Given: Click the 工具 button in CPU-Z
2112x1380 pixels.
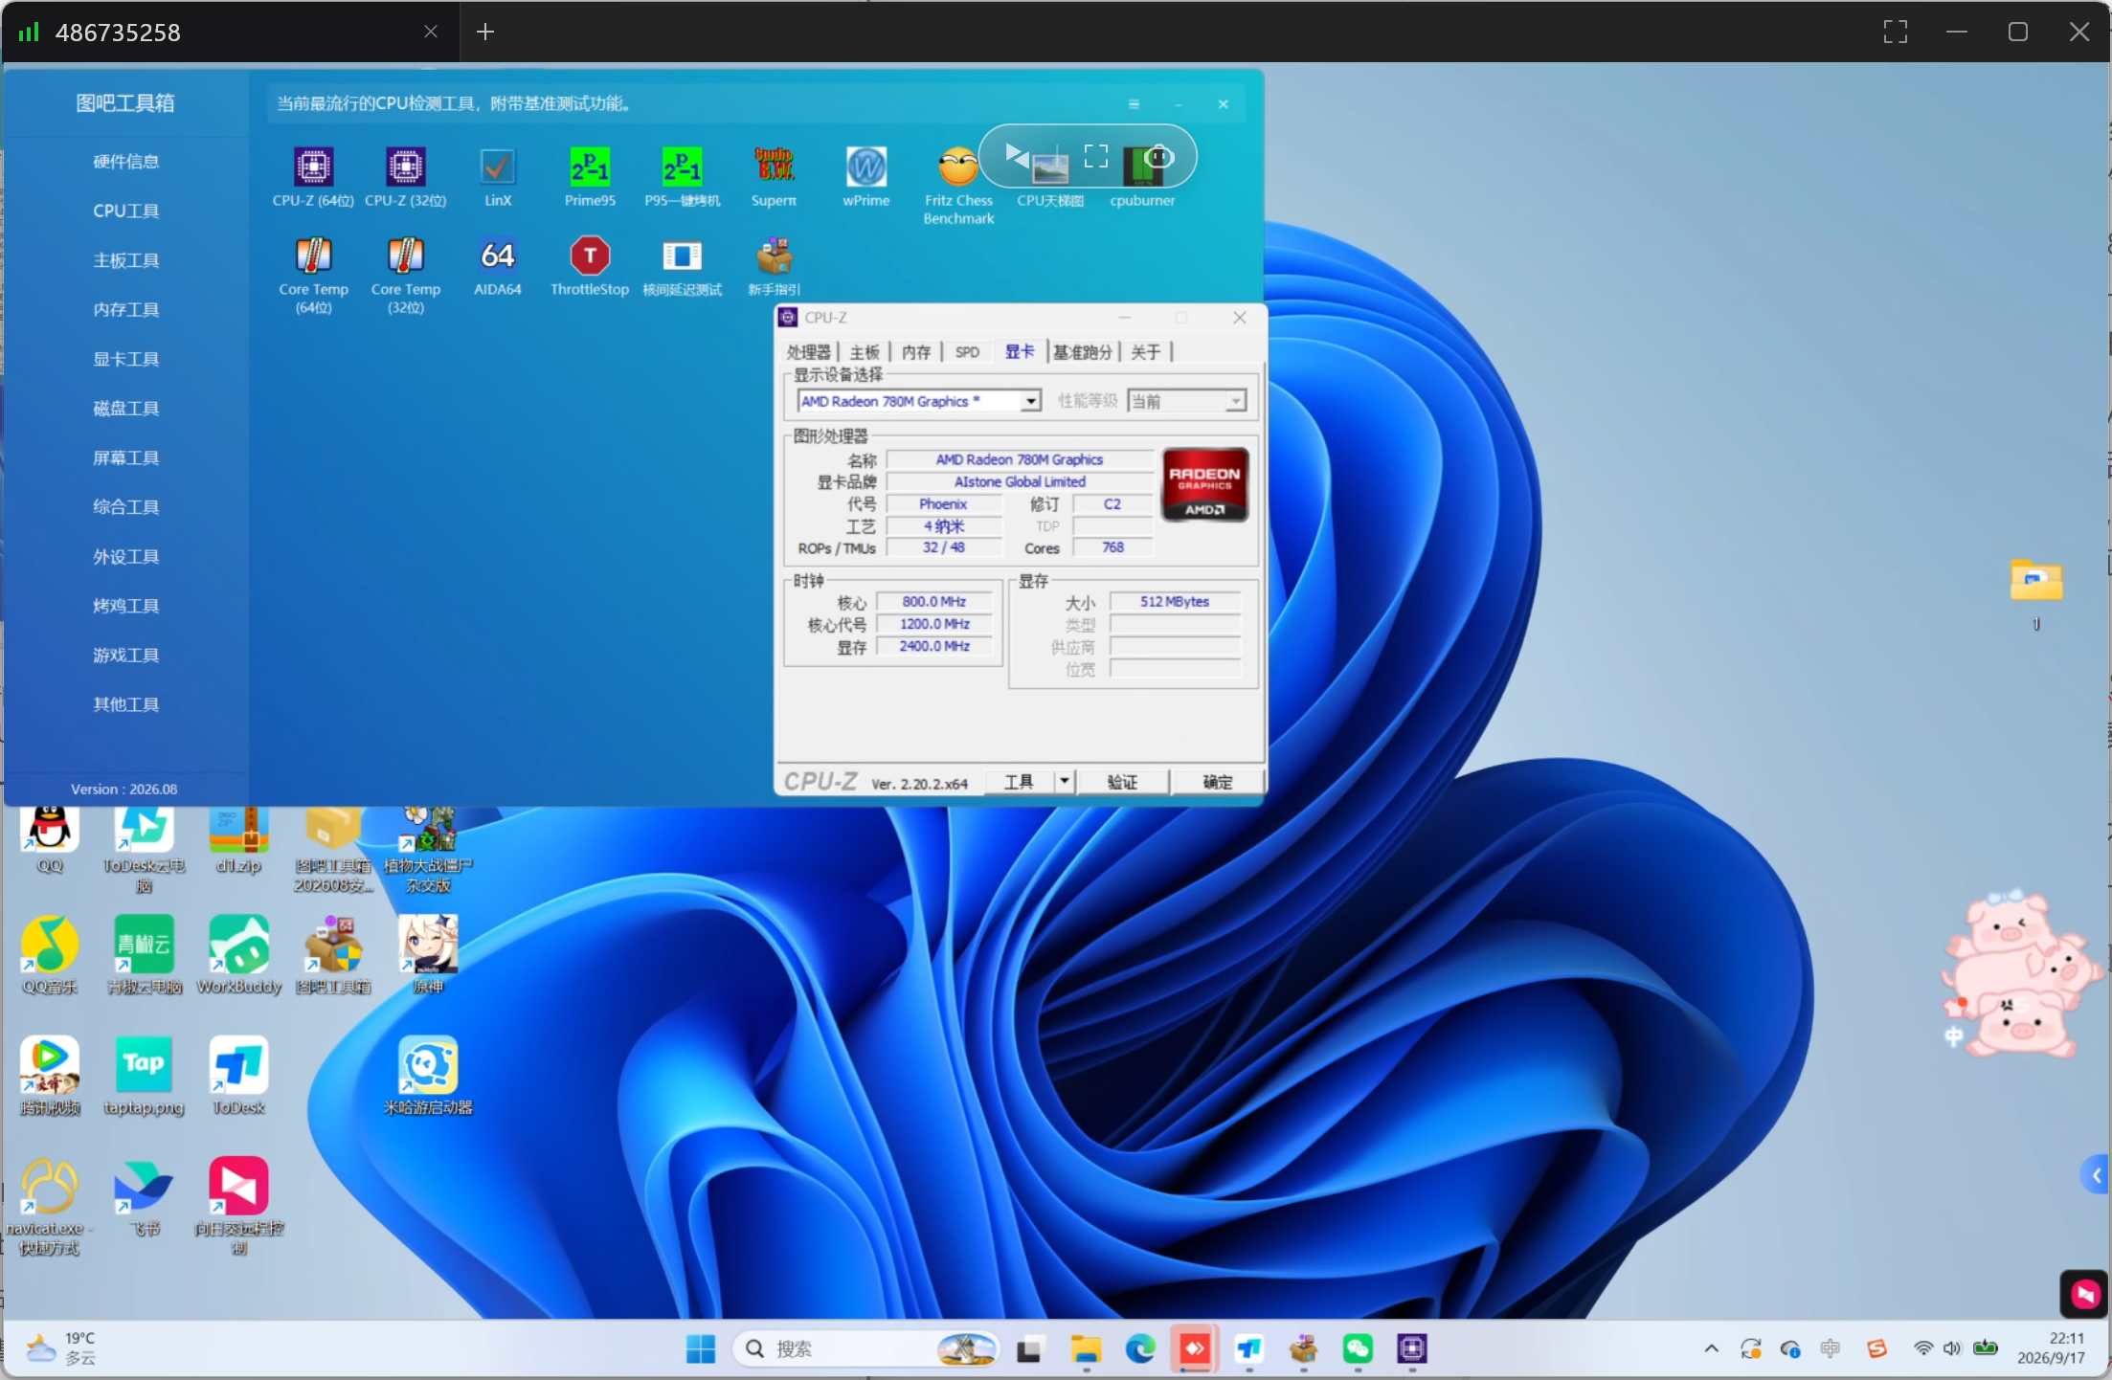Looking at the screenshot, I should [x=1019, y=782].
